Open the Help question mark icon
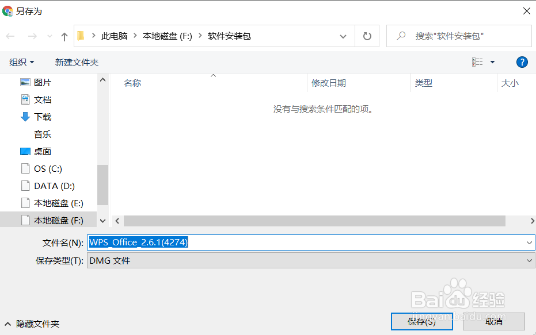The height and width of the screenshot is (335, 536). coord(522,62)
